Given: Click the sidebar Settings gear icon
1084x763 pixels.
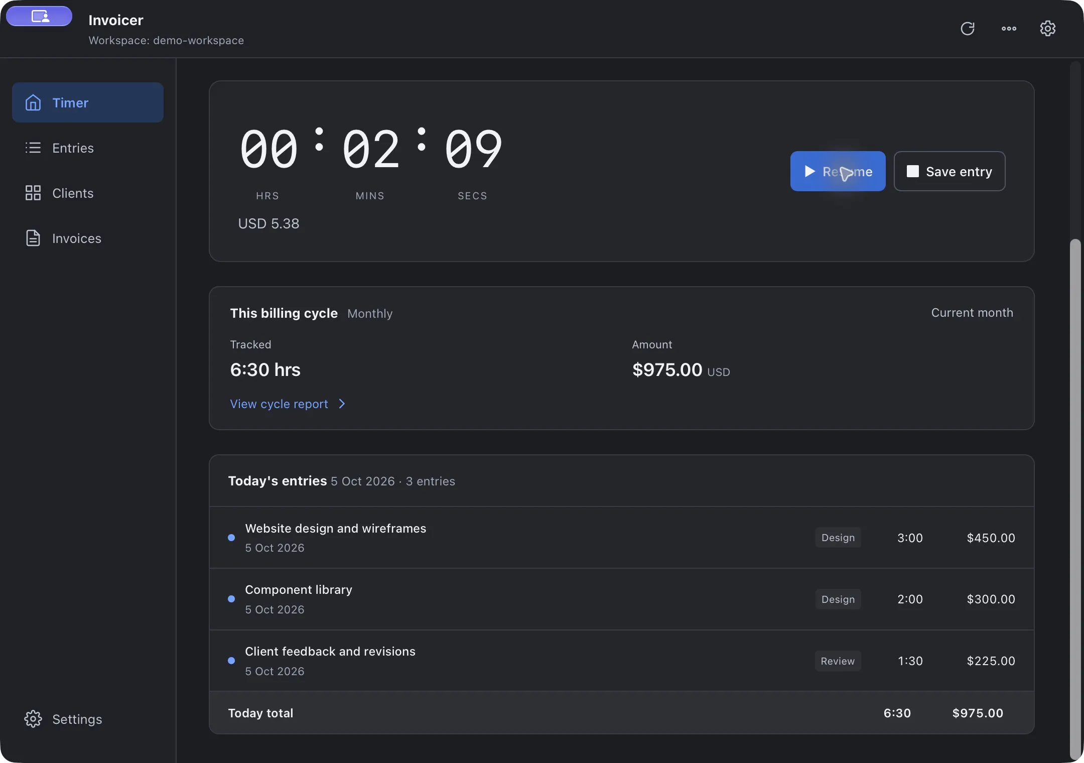Looking at the screenshot, I should coord(33,719).
